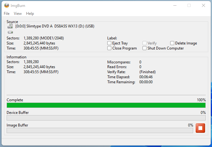Image resolution: width=212 pixels, height=147 pixels.
Task: Open the View menu
Action: [x=18, y=14]
